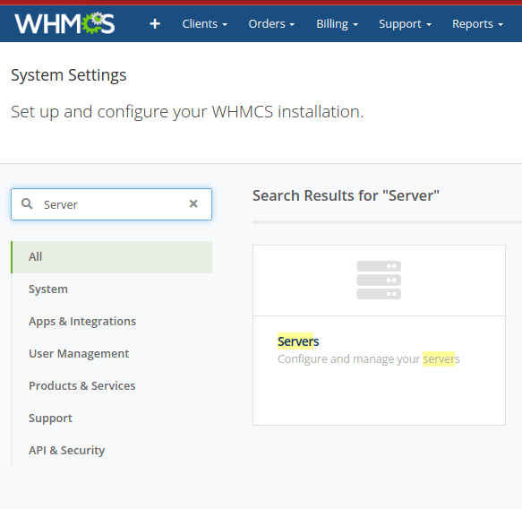Open the Reports menu
The image size is (522, 509).
point(477,23)
